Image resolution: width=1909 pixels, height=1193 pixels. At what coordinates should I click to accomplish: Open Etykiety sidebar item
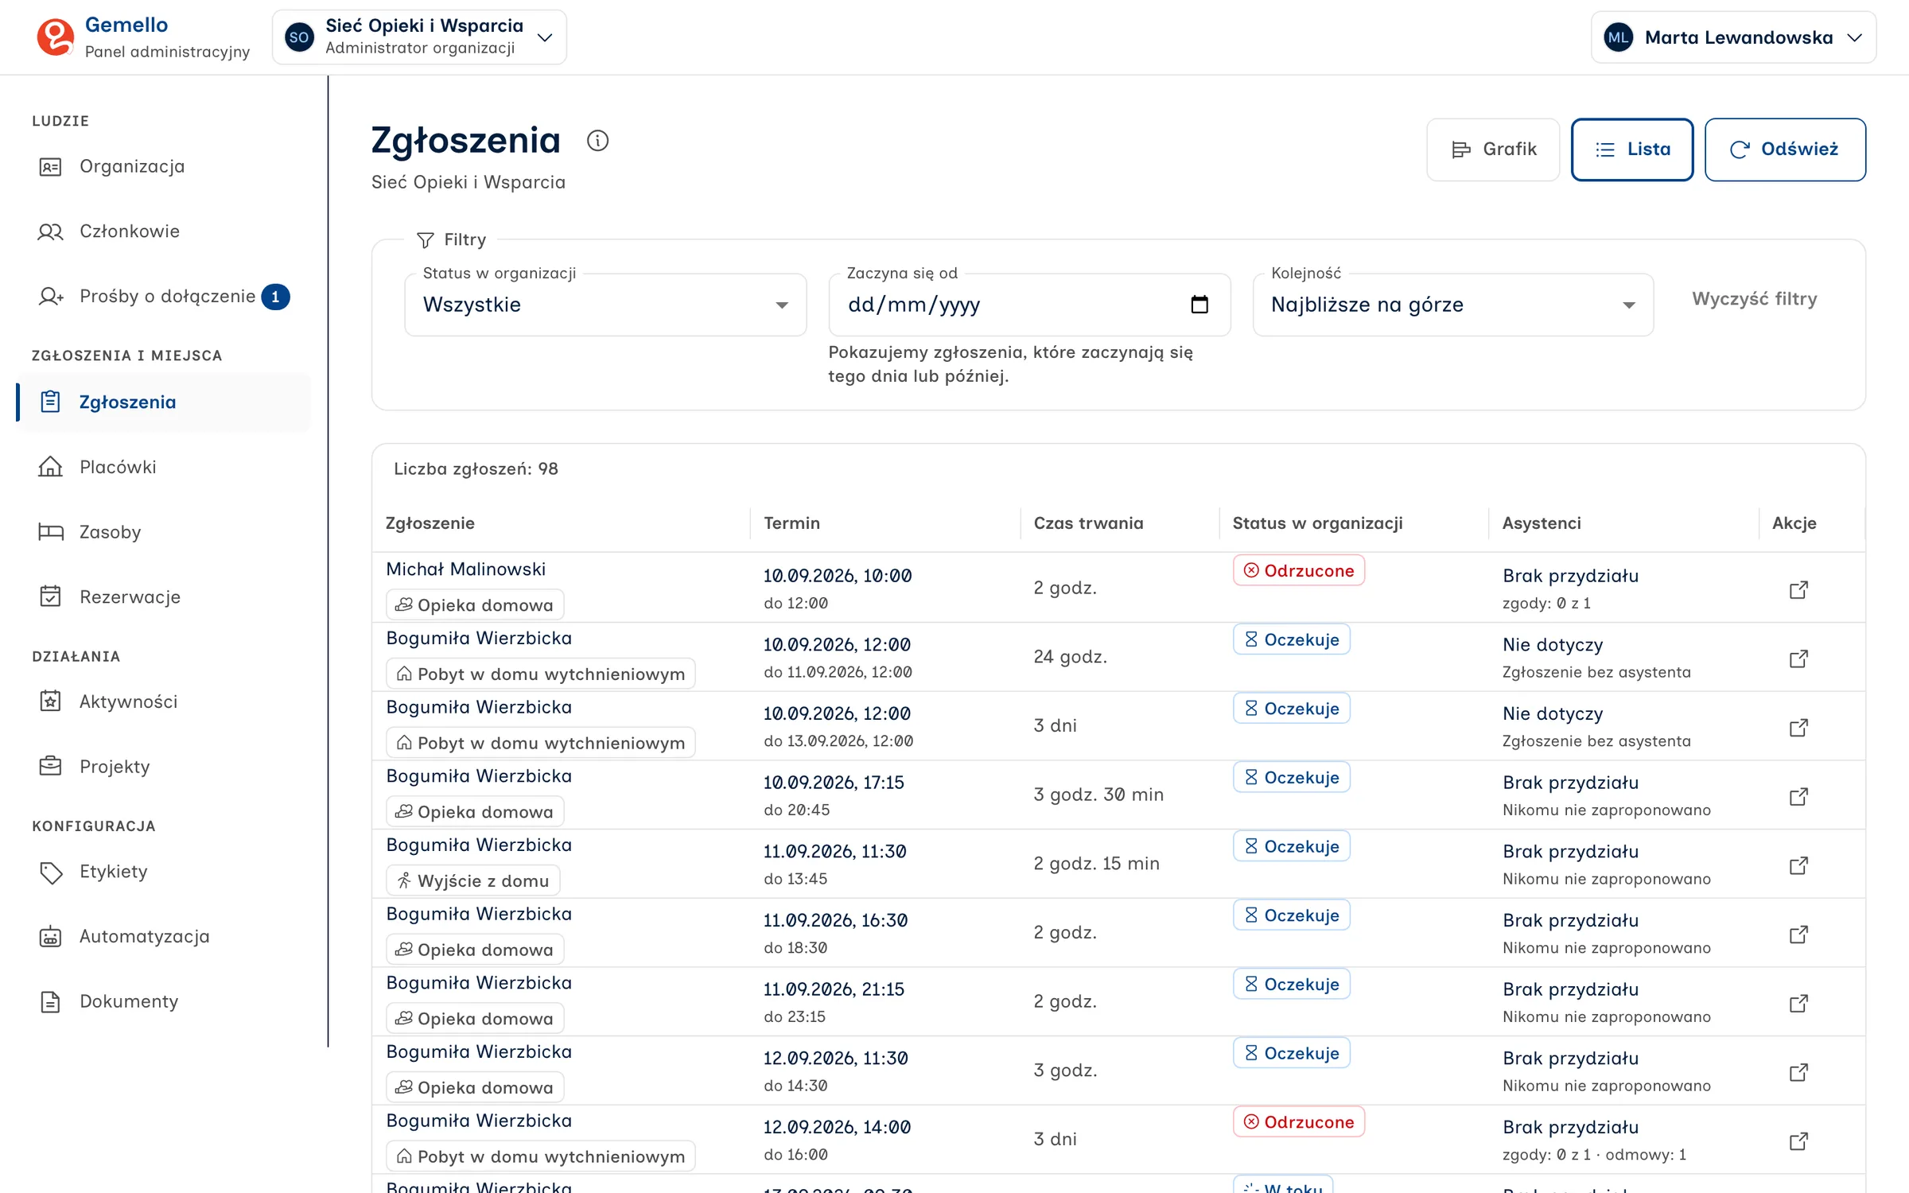tap(164, 872)
